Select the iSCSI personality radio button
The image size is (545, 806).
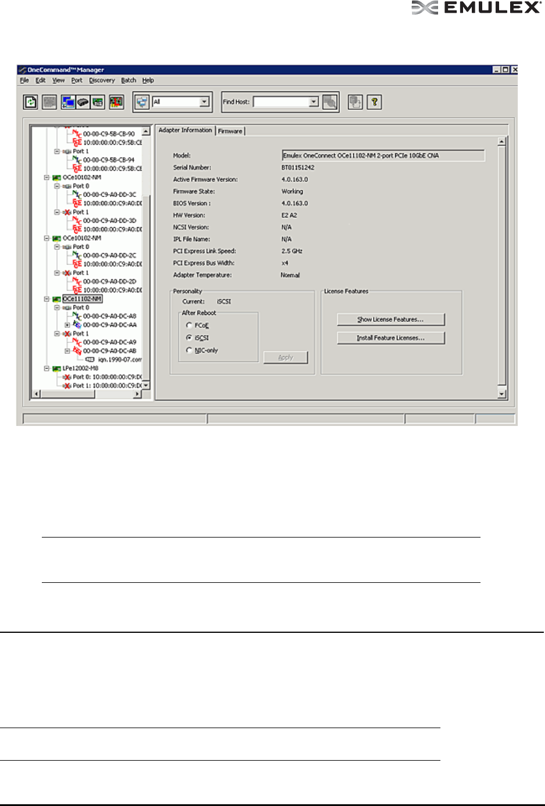[x=189, y=338]
